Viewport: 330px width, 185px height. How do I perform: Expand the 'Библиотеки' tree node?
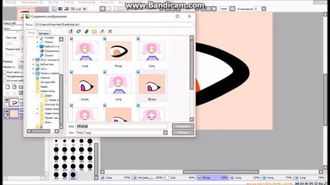click(x=33, y=64)
